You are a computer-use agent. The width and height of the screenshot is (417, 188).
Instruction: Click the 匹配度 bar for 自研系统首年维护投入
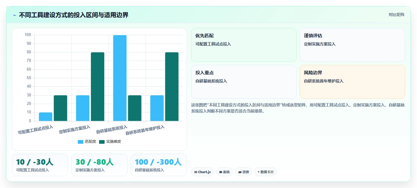[157, 108]
